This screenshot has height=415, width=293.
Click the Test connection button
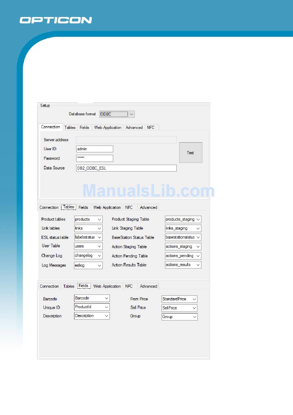tap(191, 153)
